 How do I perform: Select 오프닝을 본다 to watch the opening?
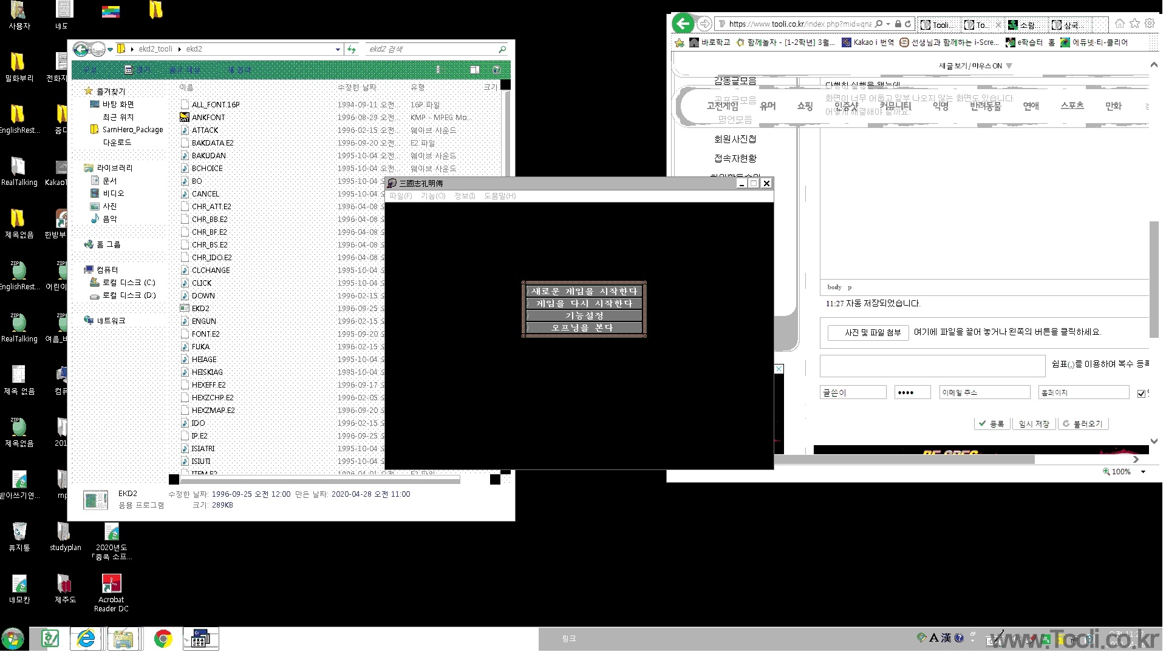584,327
